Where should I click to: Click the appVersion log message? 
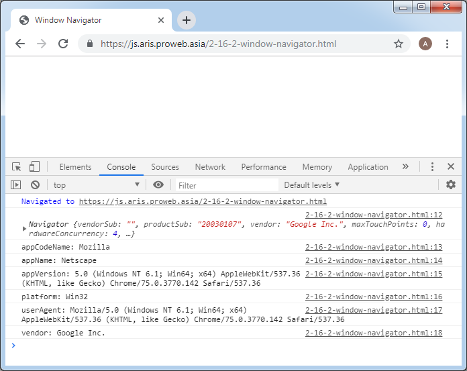coord(161,278)
